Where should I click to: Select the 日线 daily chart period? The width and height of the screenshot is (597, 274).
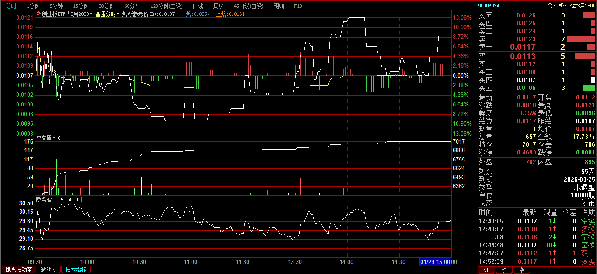[198, 6]
